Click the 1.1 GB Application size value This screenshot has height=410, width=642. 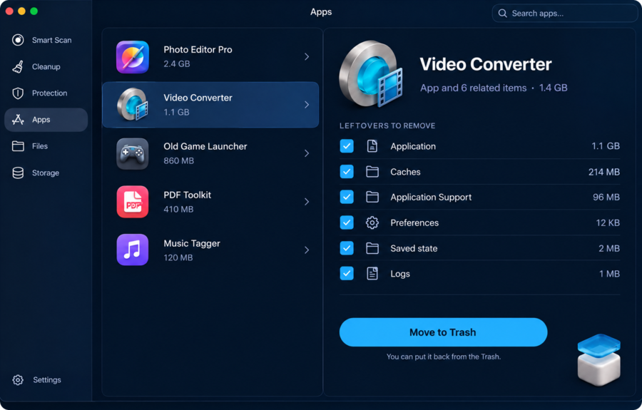[606, 146]
